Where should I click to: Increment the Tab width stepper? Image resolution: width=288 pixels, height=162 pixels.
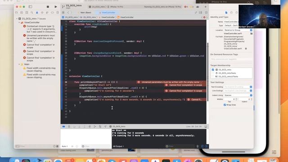(x=236, y=99)
